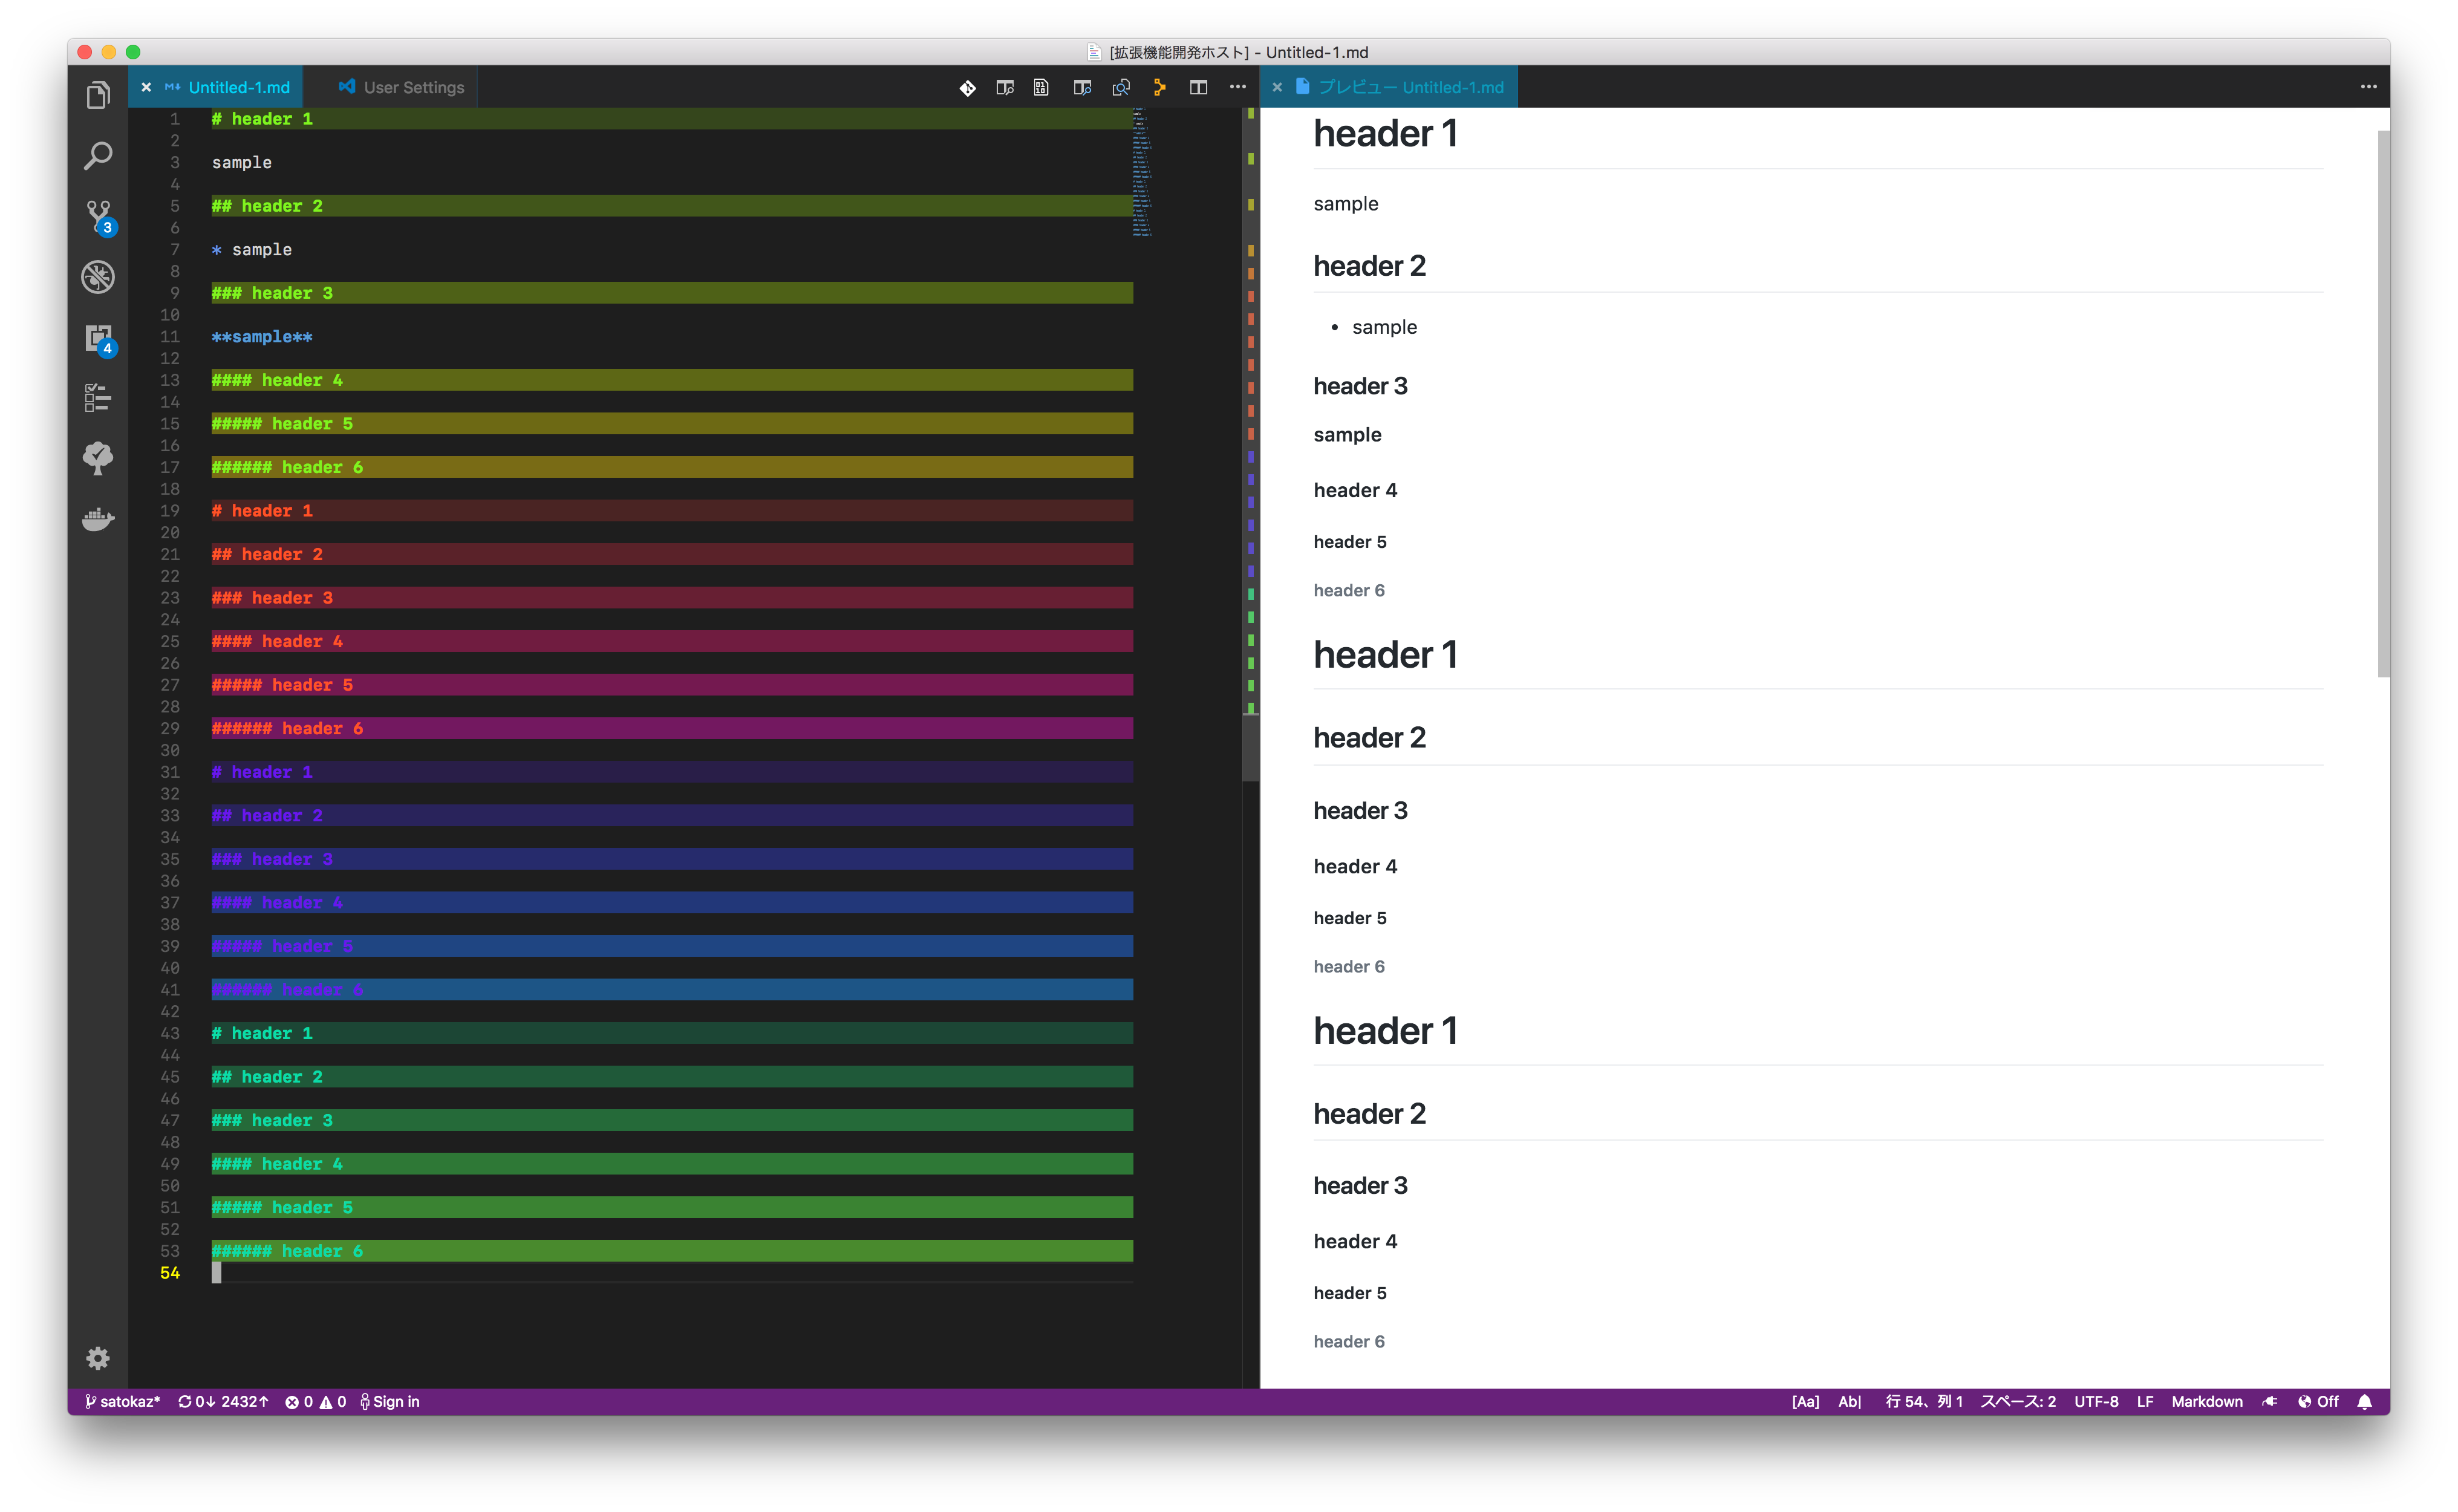
Task: Open the Search view in activity bar
Action: pos(97,156)
